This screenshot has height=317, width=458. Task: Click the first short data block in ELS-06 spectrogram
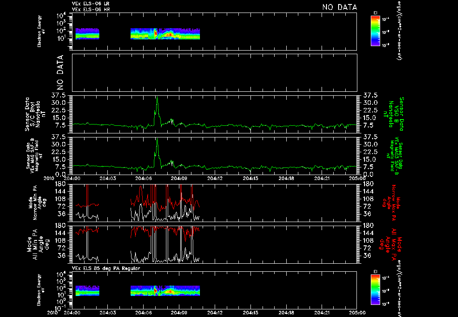(x=87, y=34)
